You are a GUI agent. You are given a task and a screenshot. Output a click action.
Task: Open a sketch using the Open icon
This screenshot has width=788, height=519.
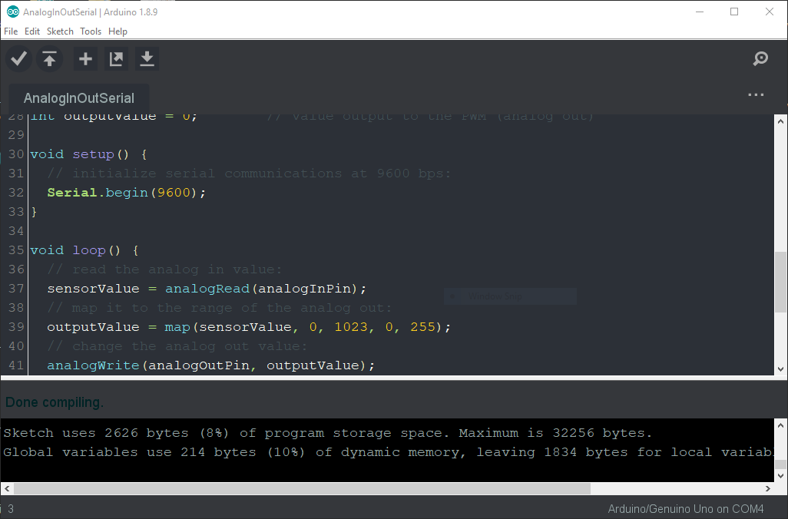click(116, 59)
